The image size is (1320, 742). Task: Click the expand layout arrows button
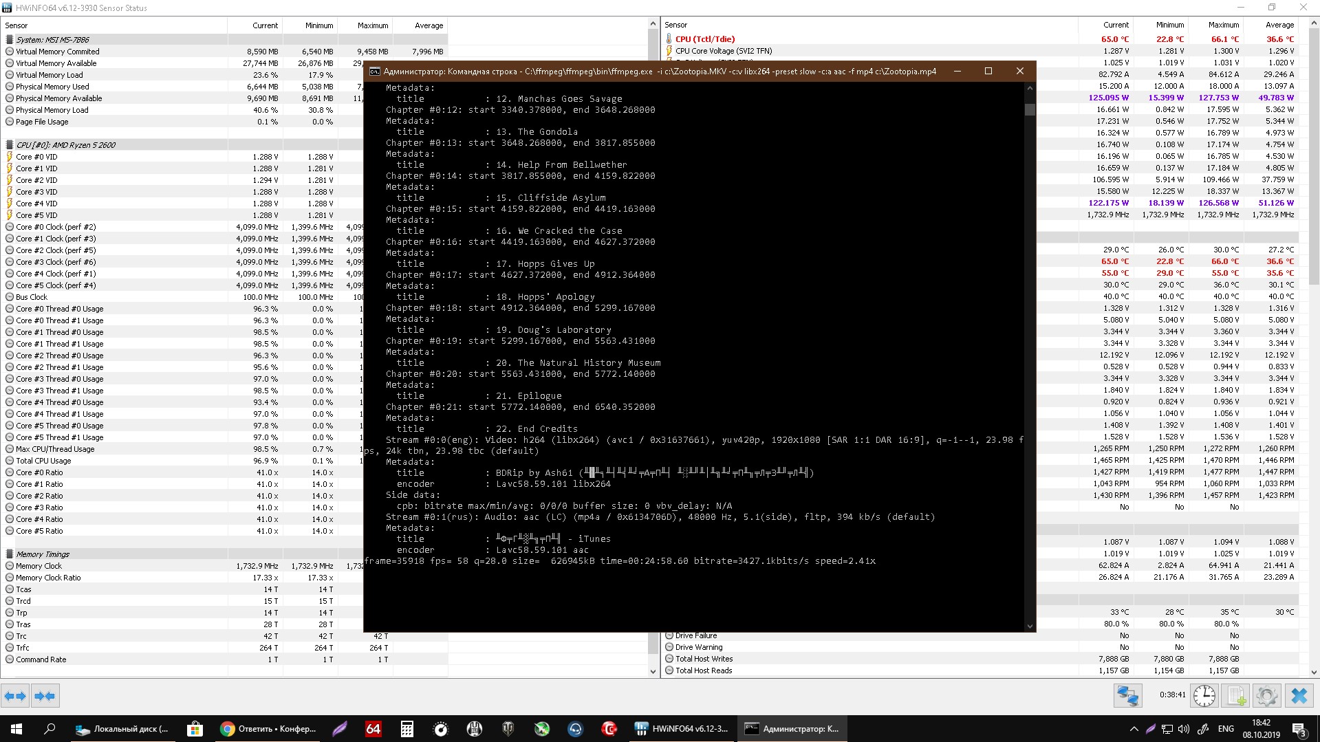tap(15, 696)
